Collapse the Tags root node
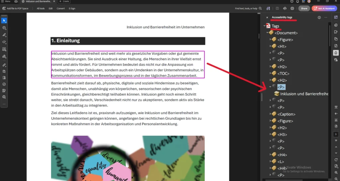 coord(265,26)
